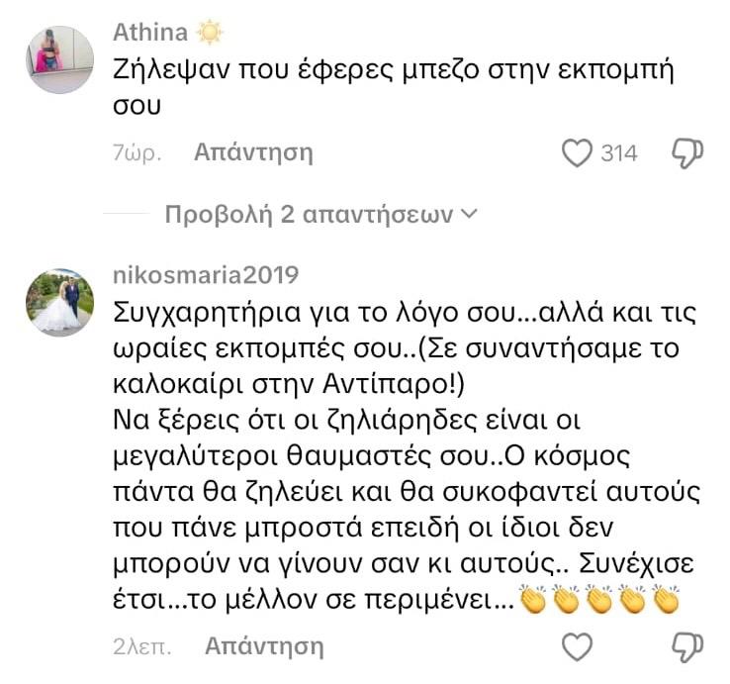Click the line left of Προβολή 2 απαντήσεων
This screenshot has height=684, width=730.
click(127, 214)
